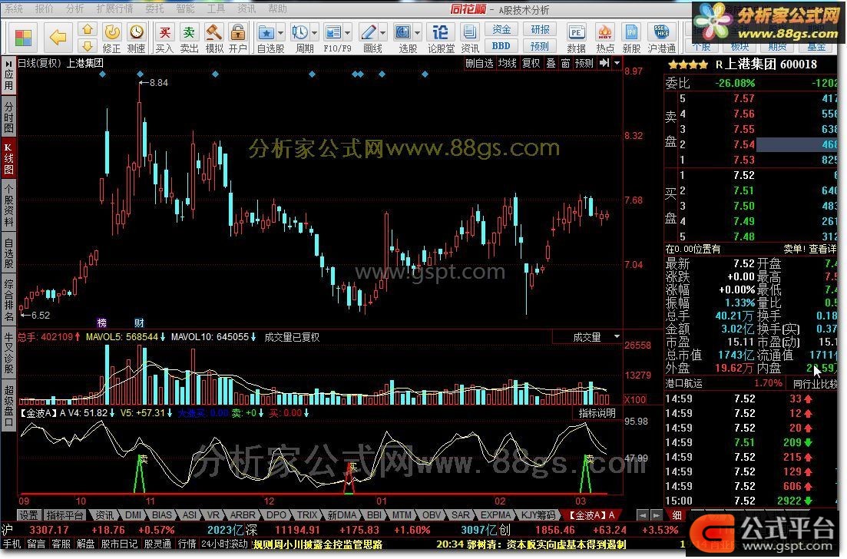Toggle 复权 price adjustment
847x559 pixels.
(531, 63)
